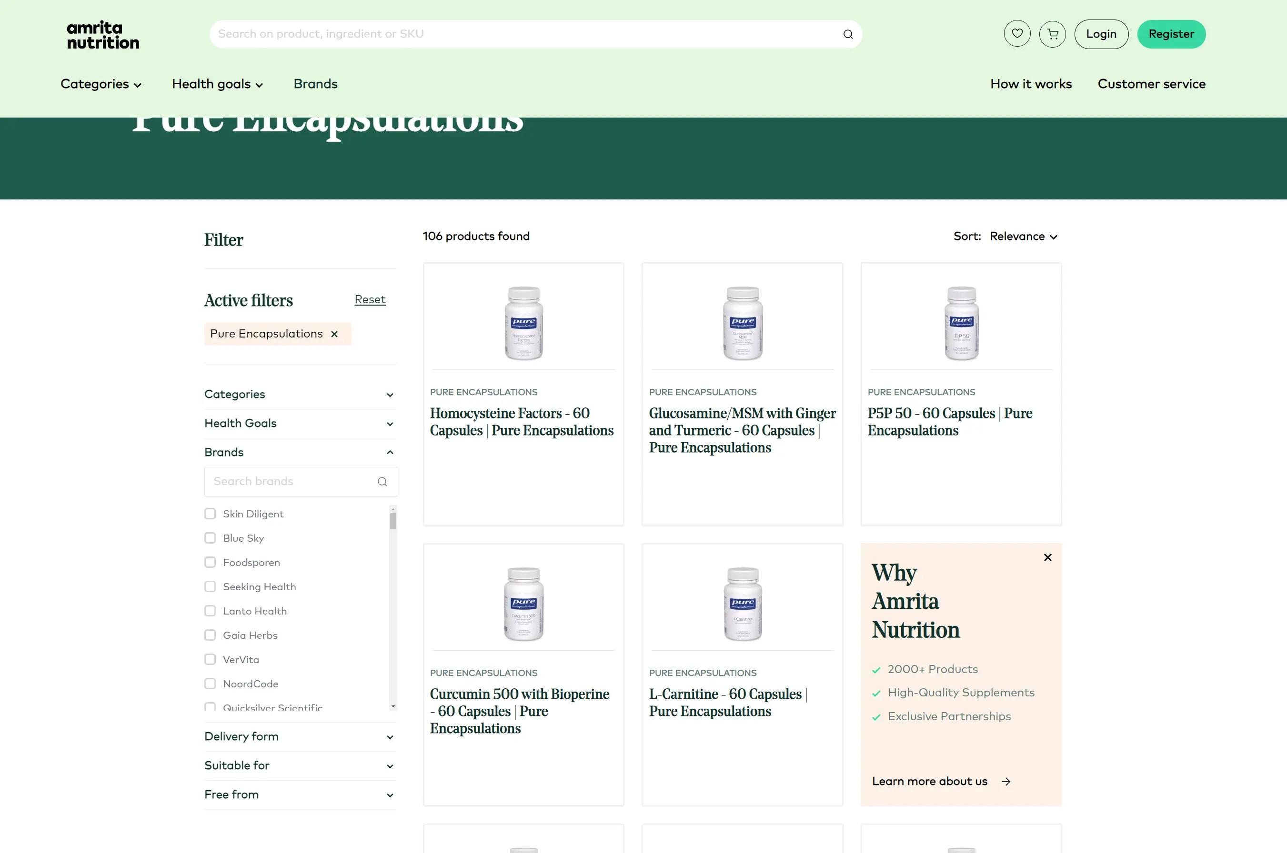Click the brand list scrollbar thumb
The image size is (1287, 853).
(x=393, y=521)
